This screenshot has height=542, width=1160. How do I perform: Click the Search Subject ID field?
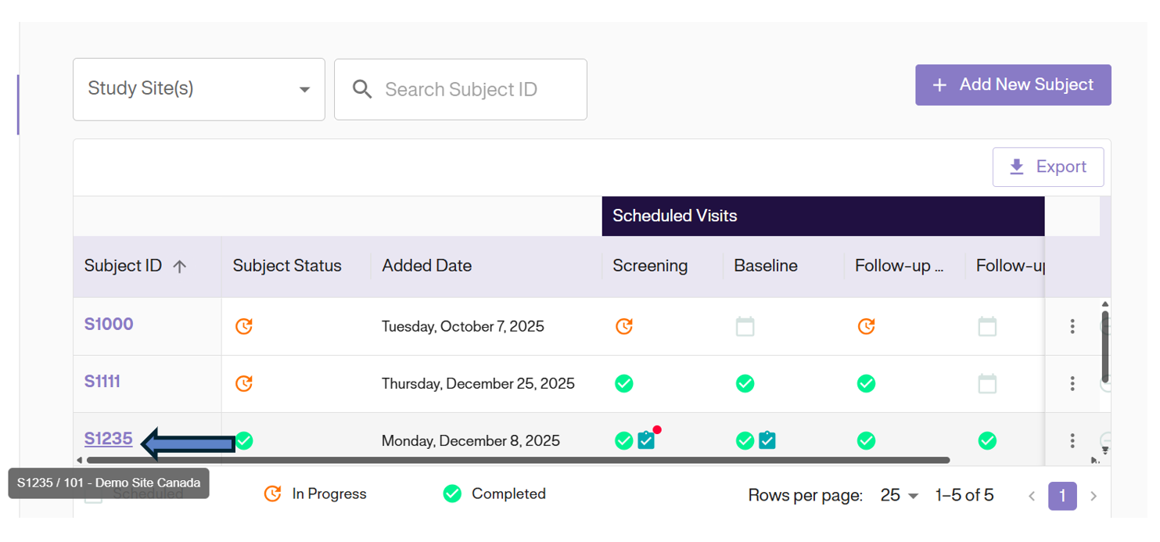coord(469,89)
